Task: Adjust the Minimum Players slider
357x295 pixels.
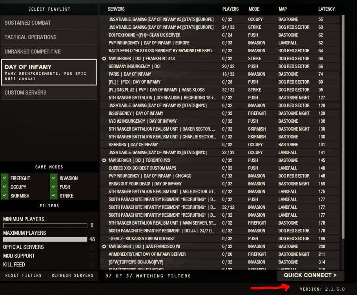Action: (45, 226)
